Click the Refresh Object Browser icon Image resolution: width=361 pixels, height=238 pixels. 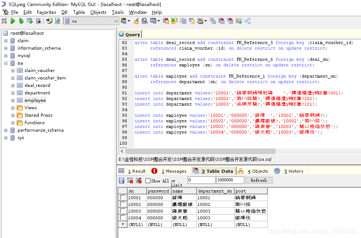point(57,21)
